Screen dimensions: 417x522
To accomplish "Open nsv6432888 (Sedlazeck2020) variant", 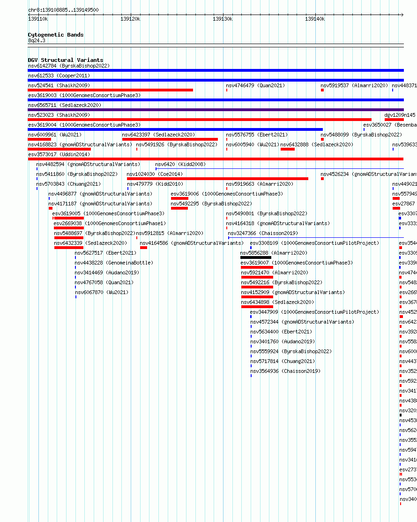I will [x=317, y=144].
